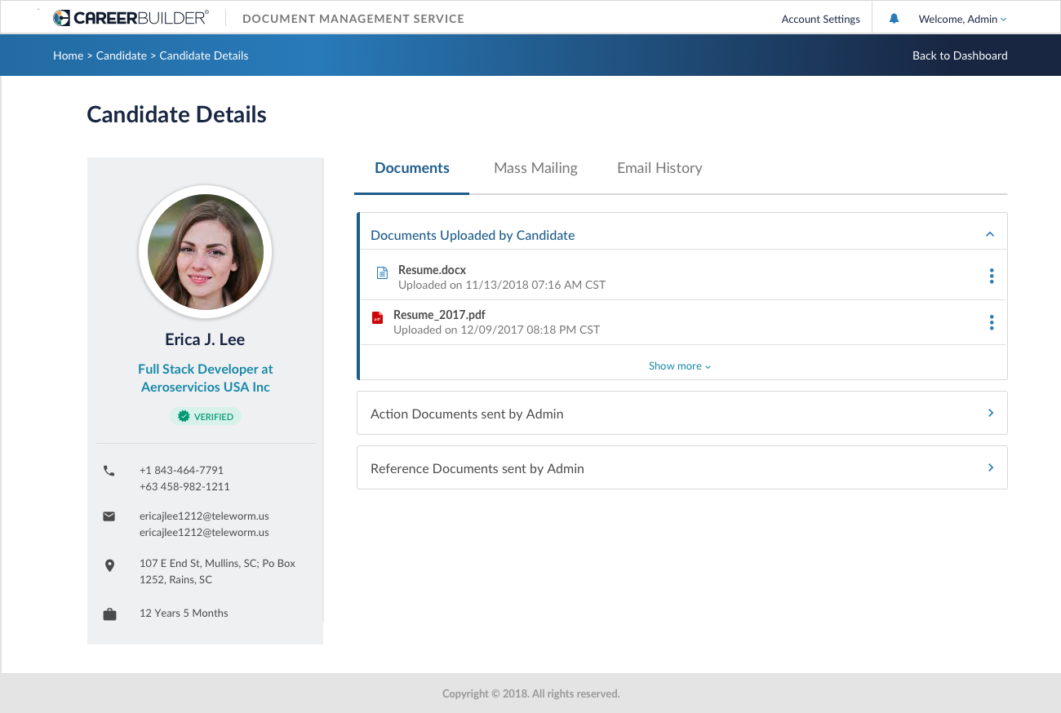Open the Welcome, Admin dropdown
Image resolution: width=1061 pixels, height=713 pixels.
(962, 19)
